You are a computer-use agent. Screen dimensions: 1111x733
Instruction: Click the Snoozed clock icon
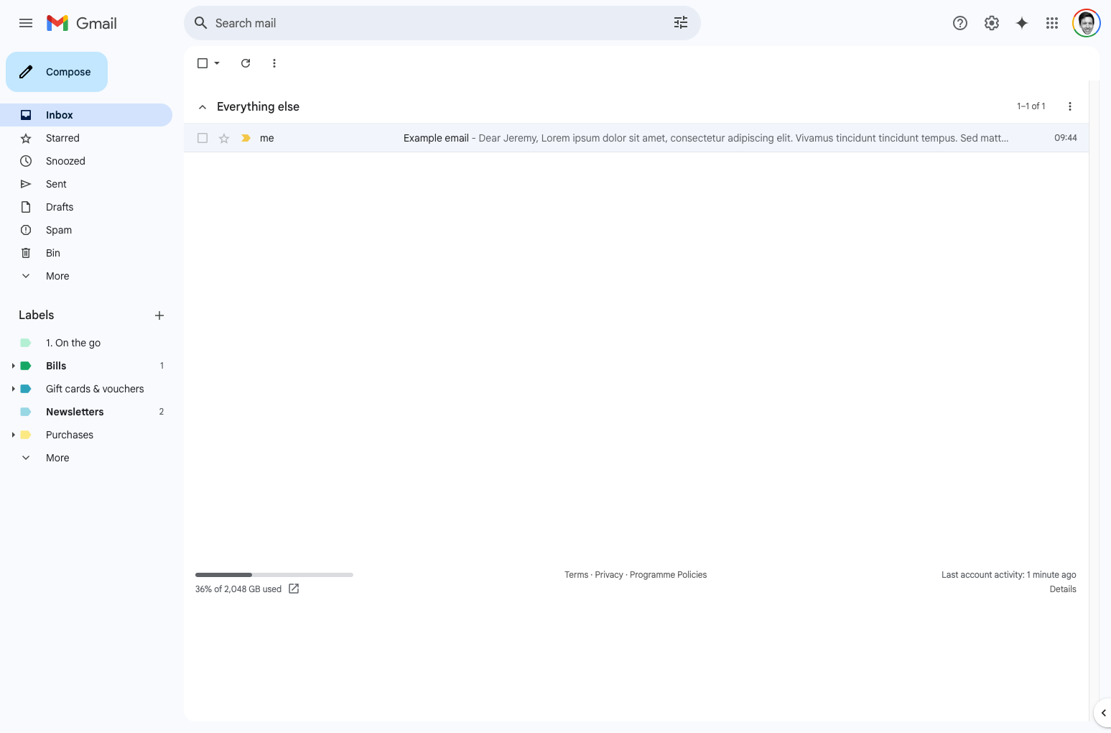[26, 161]
